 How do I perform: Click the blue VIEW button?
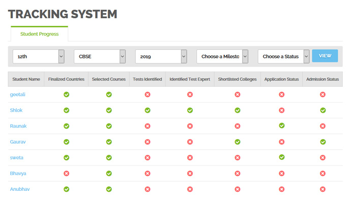click(x=325, y=56)
